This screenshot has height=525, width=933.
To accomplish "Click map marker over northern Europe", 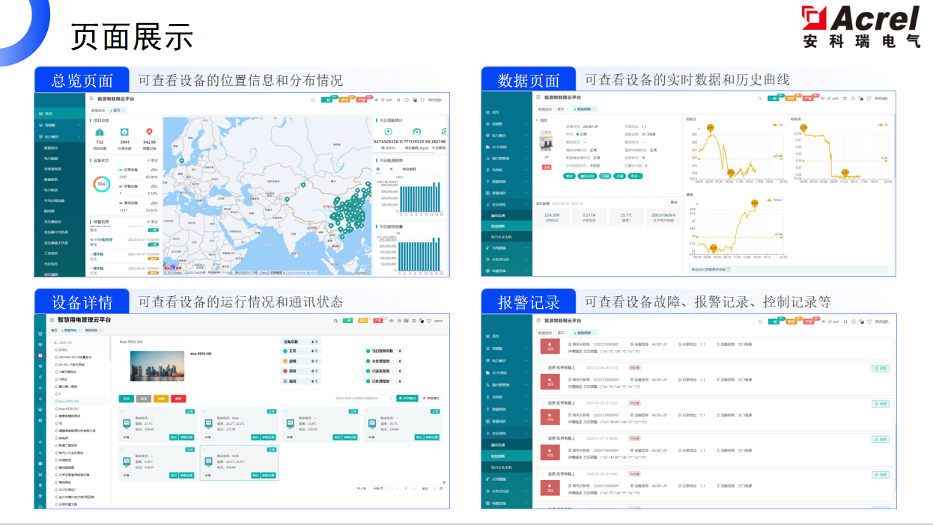I will tap(181, 160).
